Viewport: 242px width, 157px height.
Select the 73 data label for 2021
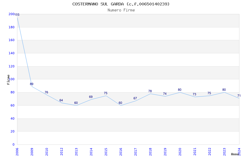pos(194,94)
